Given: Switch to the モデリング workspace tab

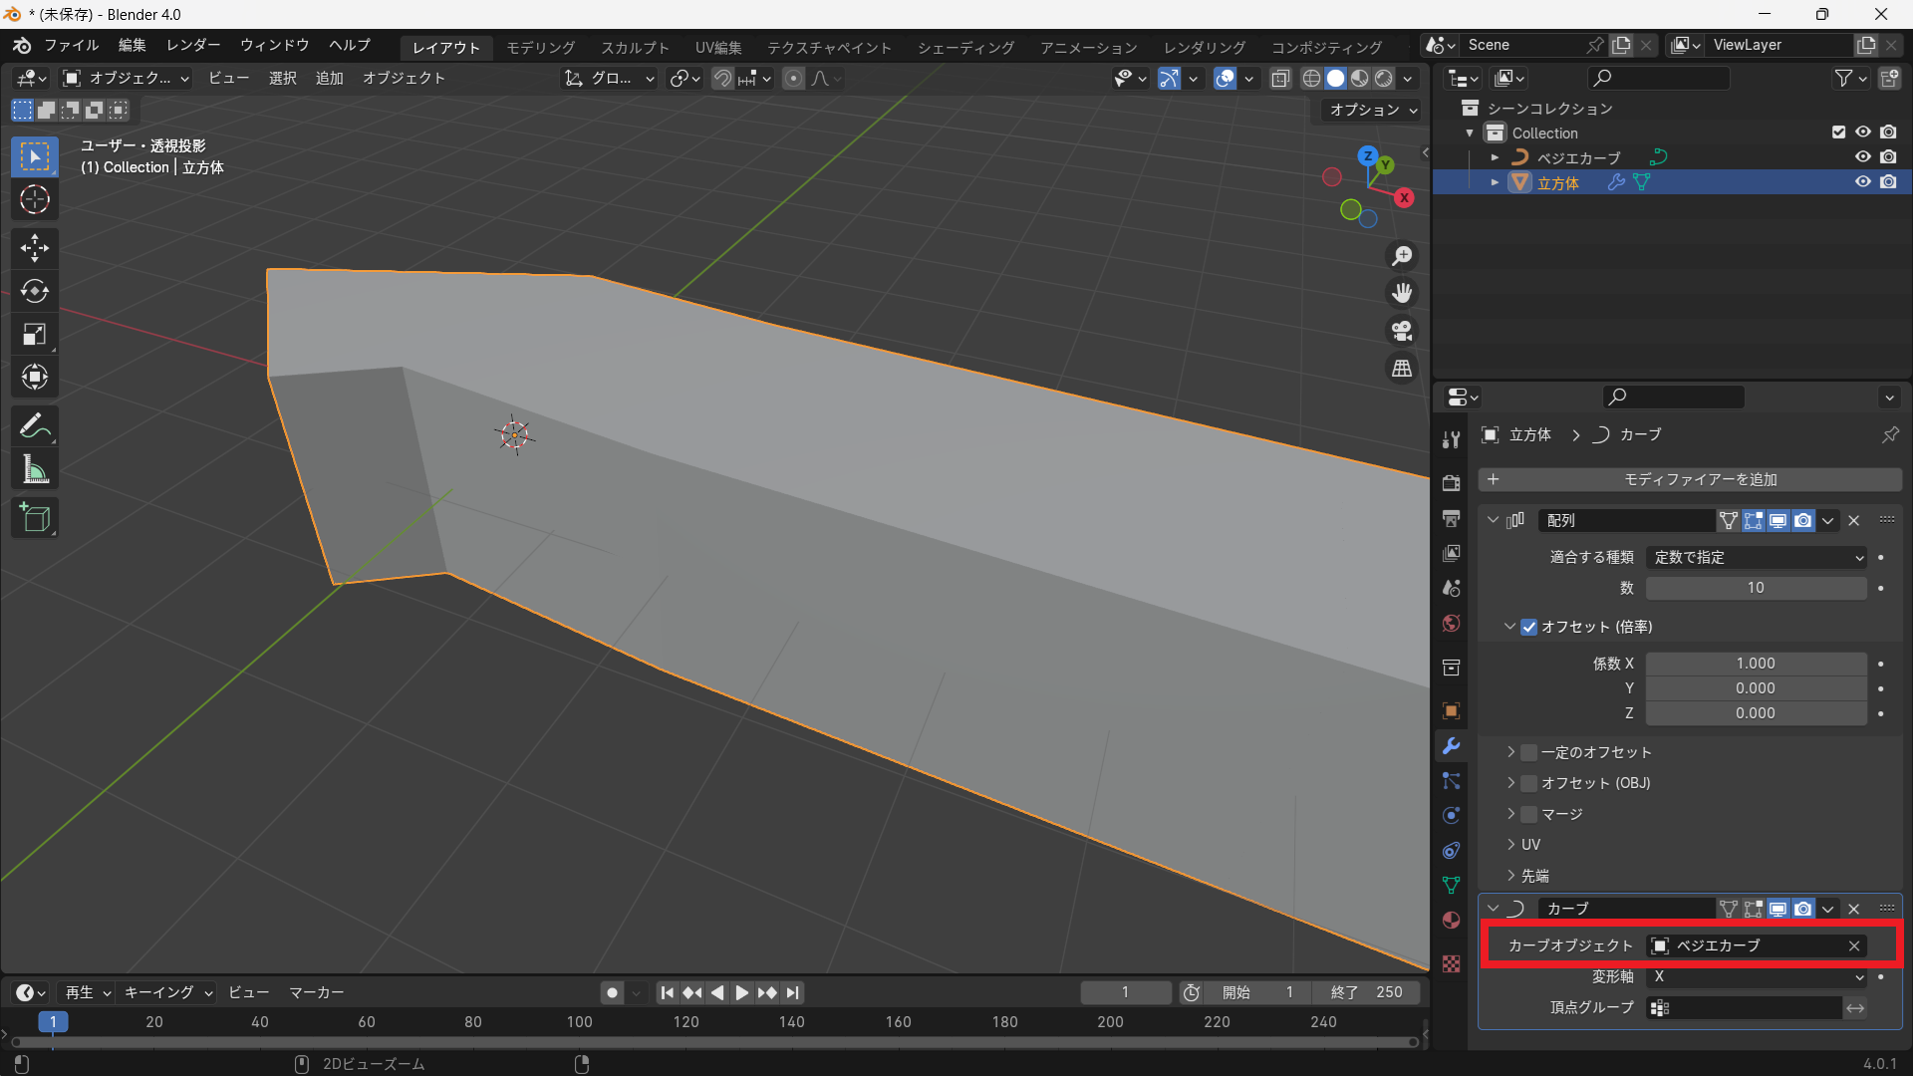Looking at the screenshot, I should pos(540,47).
